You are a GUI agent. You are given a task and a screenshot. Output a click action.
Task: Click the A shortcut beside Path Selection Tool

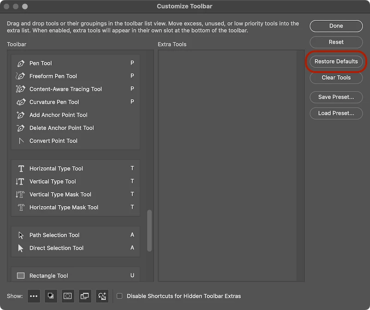pyautogui.click(x=132, y=235)
